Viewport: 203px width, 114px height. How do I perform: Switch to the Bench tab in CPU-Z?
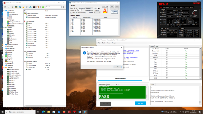(187, 7)
